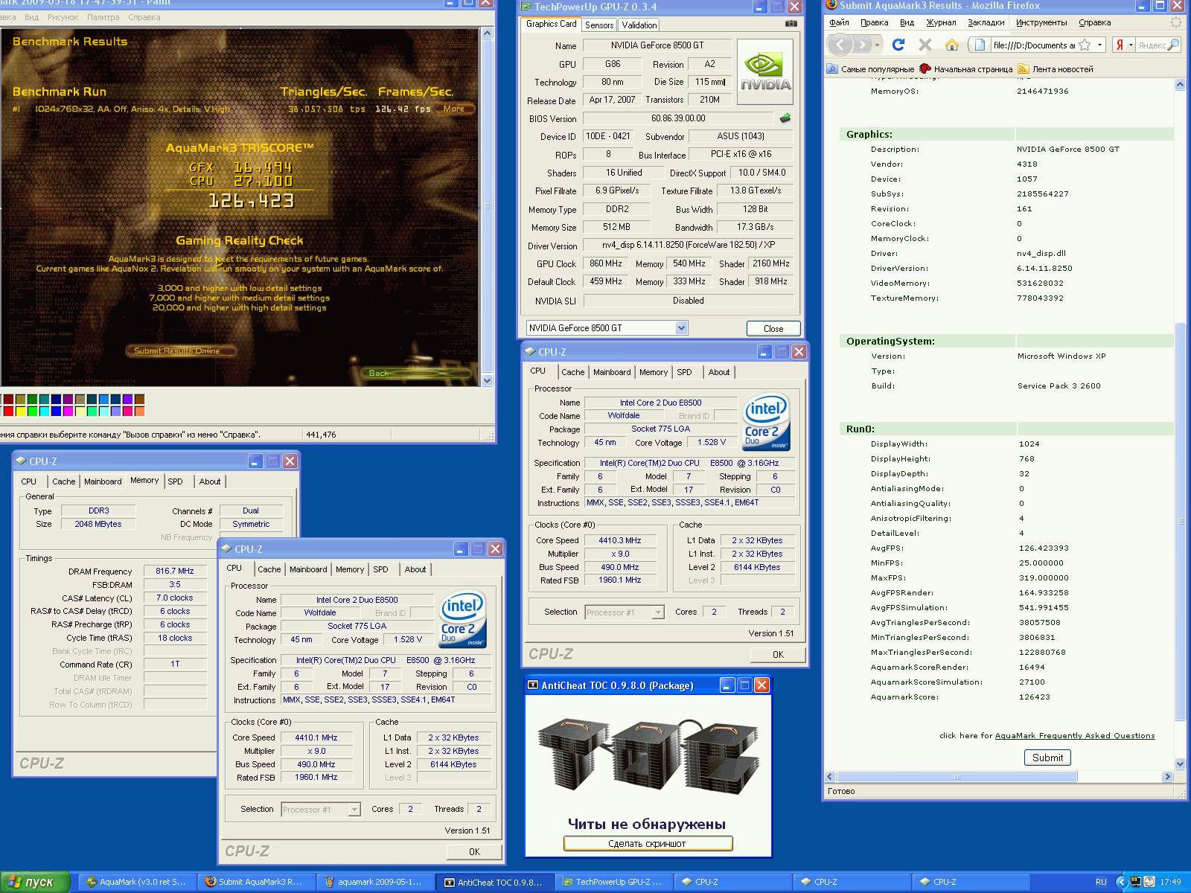Click the silver dial tray icon
Screen dimensions: 1191x893
pos(1149,881)
